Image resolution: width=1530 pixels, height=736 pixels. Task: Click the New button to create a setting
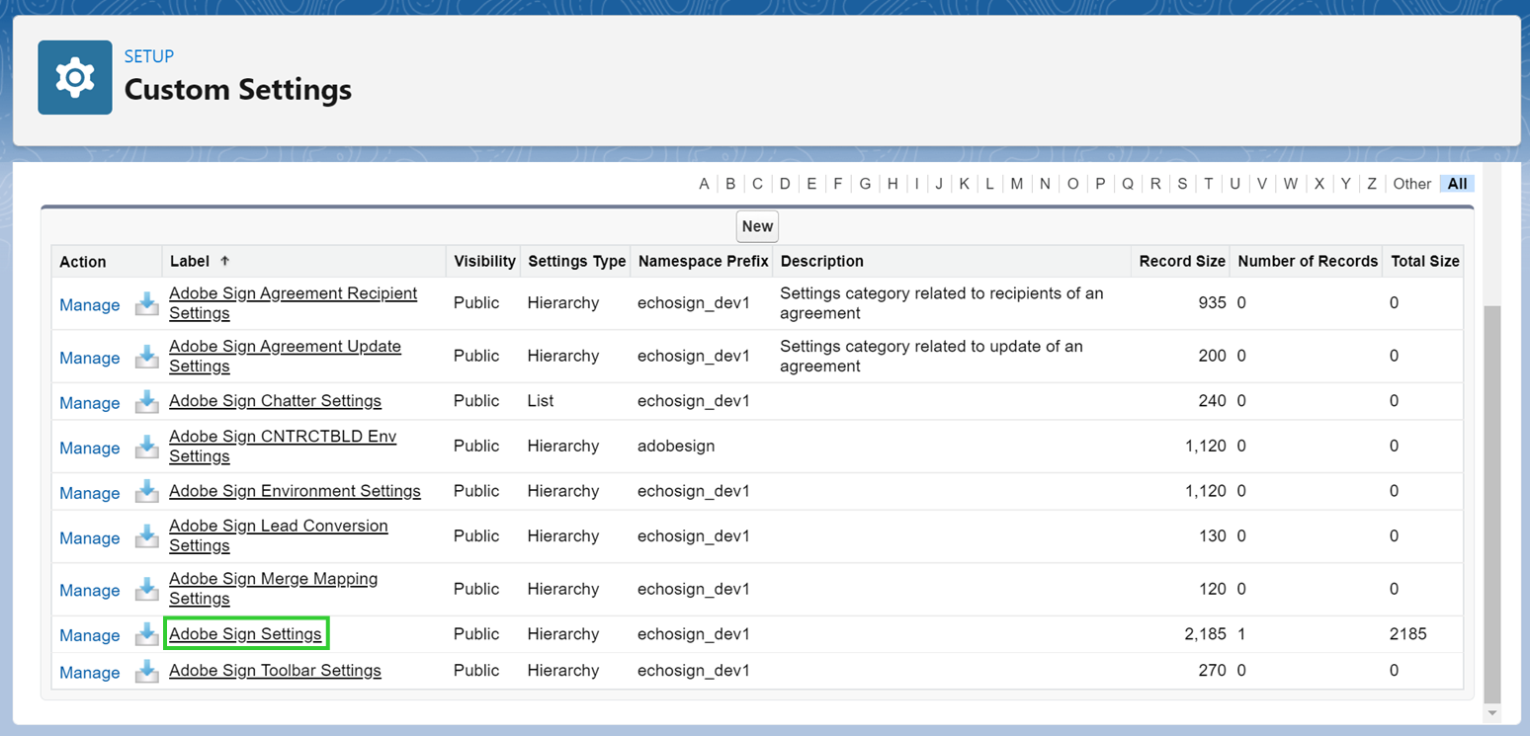click(756, 226)
